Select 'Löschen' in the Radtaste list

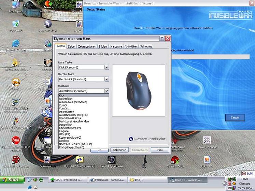click(84, 141)
